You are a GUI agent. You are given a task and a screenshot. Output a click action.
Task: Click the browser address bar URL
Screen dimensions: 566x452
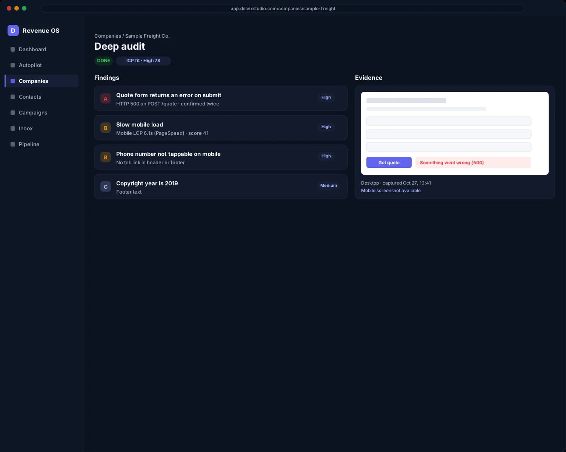(283, 8)
